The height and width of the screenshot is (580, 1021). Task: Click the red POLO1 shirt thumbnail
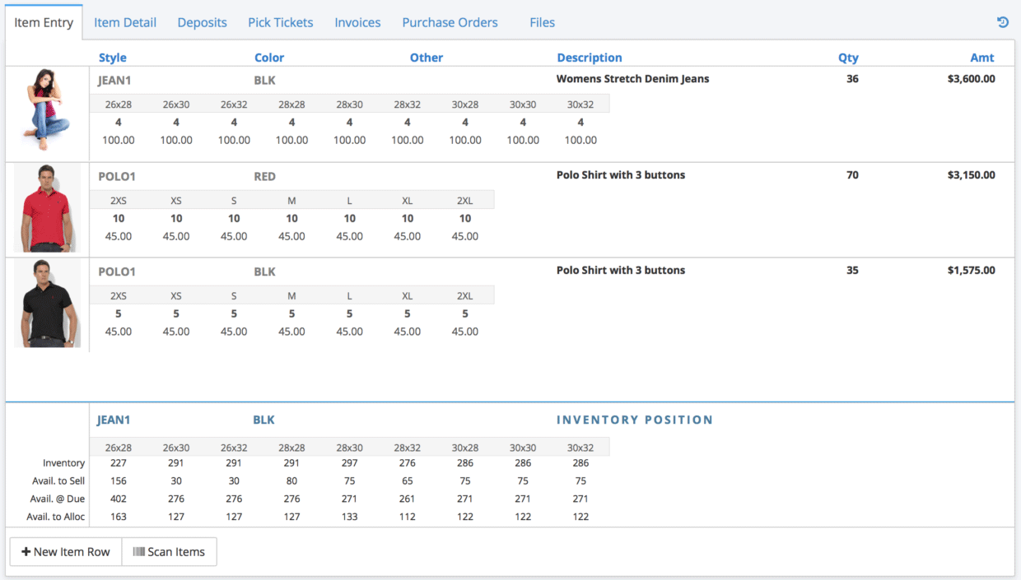[x=47, y=208]
